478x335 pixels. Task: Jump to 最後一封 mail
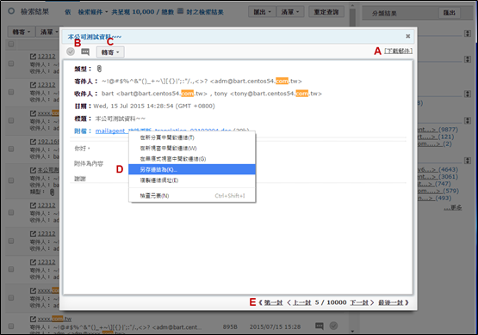(x=391, y=302)
